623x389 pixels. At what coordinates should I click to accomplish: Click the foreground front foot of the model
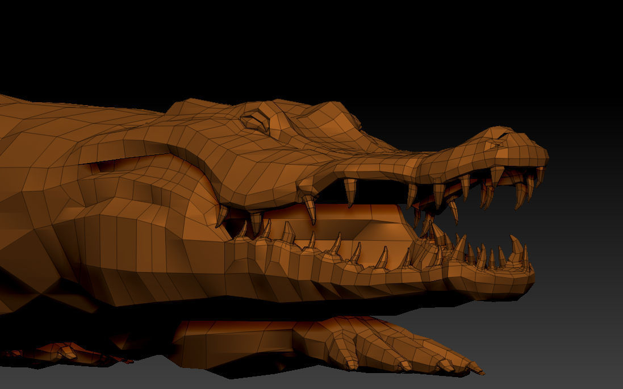[390, 345]
